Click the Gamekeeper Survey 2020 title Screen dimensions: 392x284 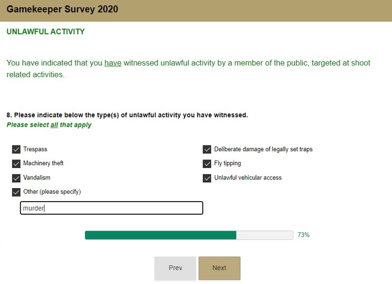(62, 9)
